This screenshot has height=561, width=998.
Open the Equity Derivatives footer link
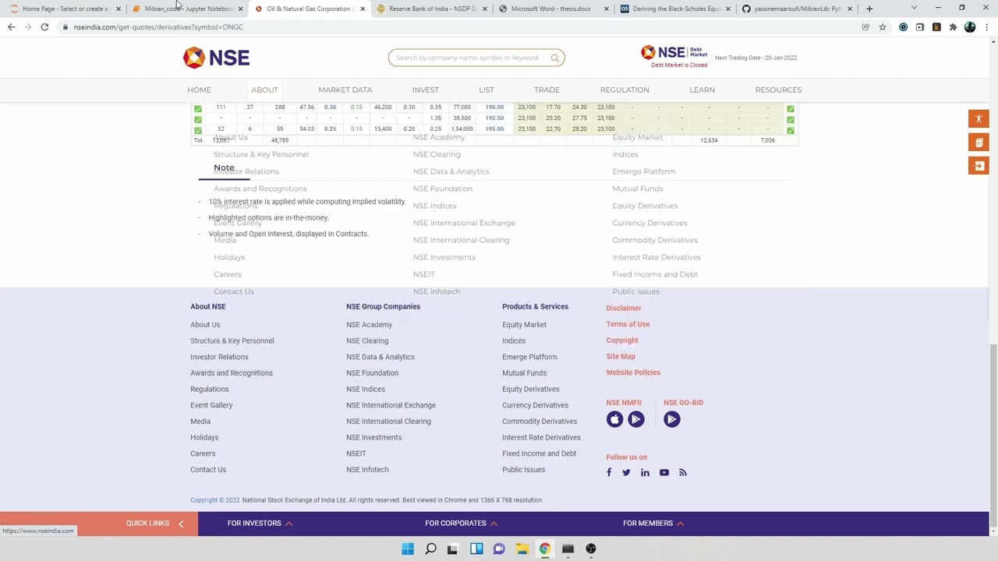click(x=530, y=389)
